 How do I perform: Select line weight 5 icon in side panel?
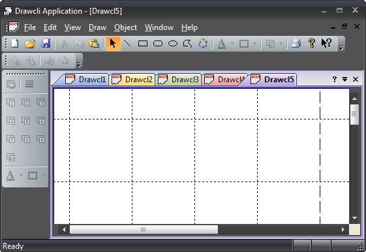pos(25,121)
